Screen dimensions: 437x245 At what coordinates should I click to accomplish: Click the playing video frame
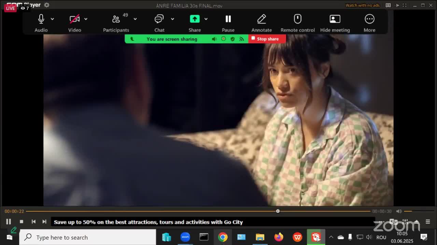coord(218,120)
